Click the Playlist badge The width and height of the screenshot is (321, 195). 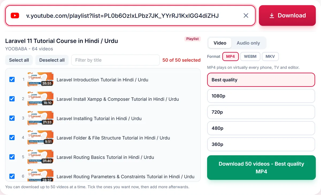(x=192, y=39)
